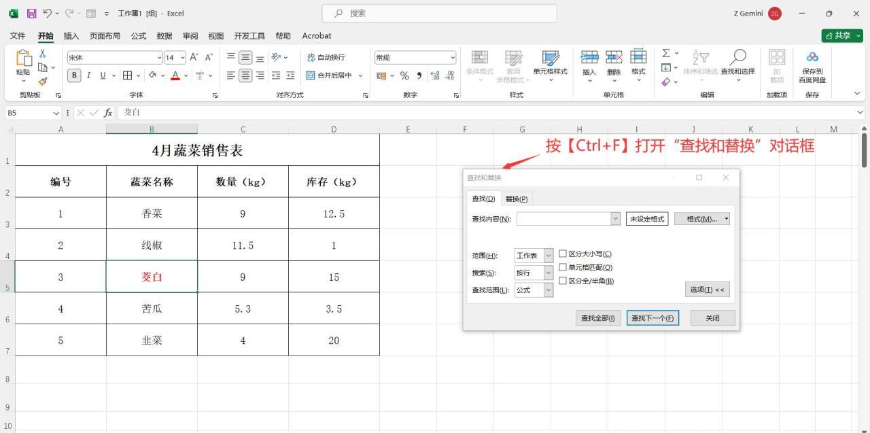Select column D header

coord(334,129)
